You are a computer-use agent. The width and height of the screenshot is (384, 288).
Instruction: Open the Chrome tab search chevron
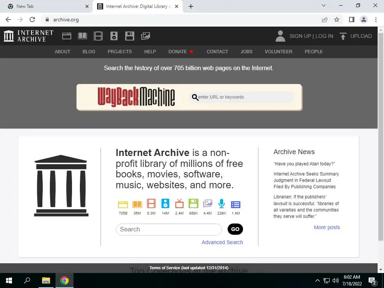324,5
